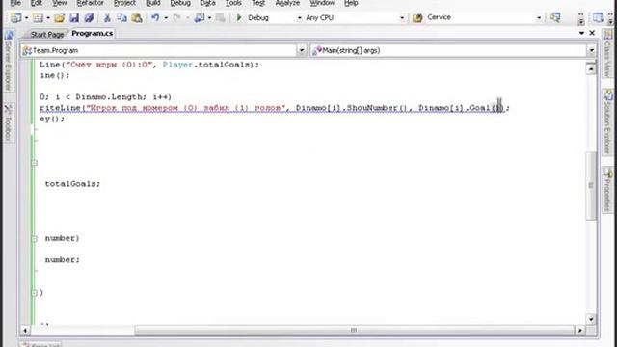Screen dimensions: 617x347
Task: Click the vertical scrollbar up arrow
Action: [x=591, y=69]
